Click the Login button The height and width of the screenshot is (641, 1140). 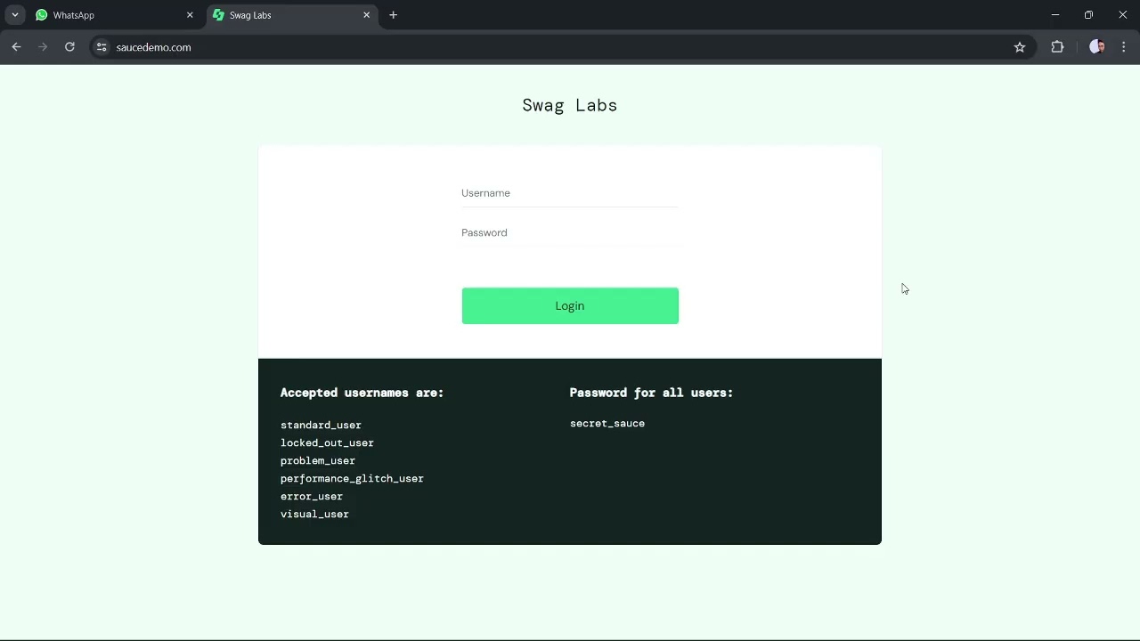570,305
